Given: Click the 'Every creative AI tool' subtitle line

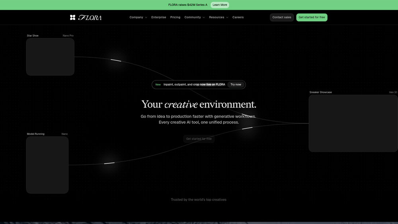Looking at the screenshot, I should pyautogui.click(x=199, y=122).
